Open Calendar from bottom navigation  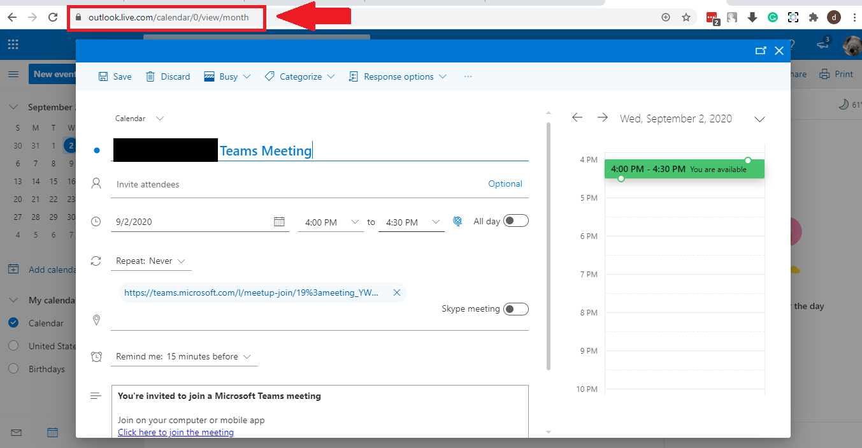pos(53,433)
